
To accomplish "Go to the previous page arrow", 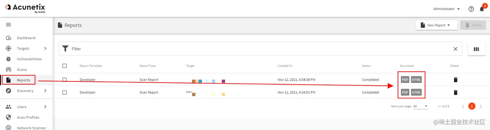I will (x=463, y=106).
